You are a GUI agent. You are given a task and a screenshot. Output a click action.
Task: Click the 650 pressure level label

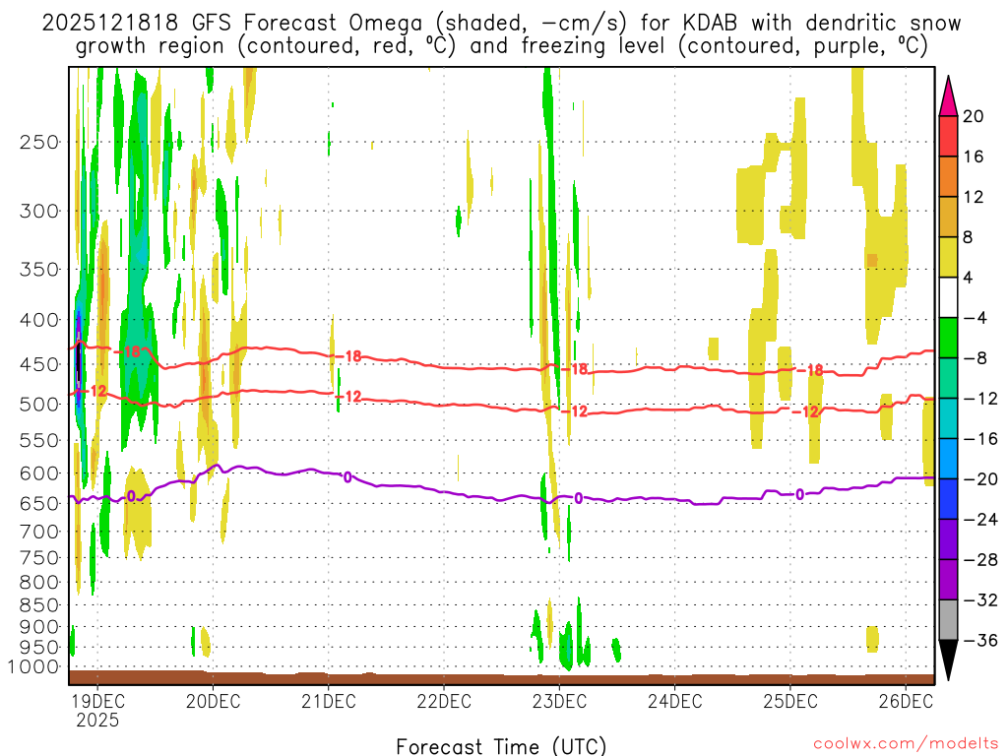(39, 503)
